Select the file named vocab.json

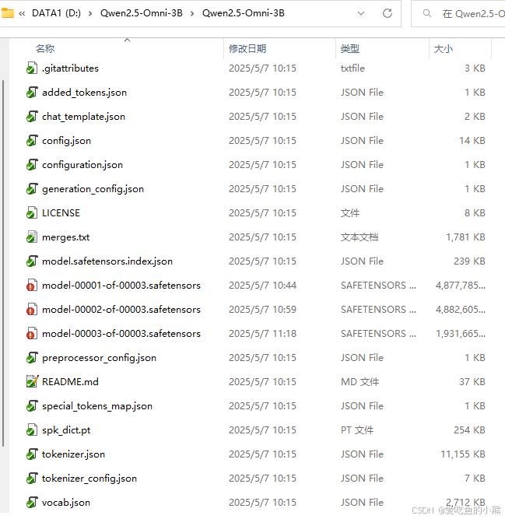coord(66,503)
